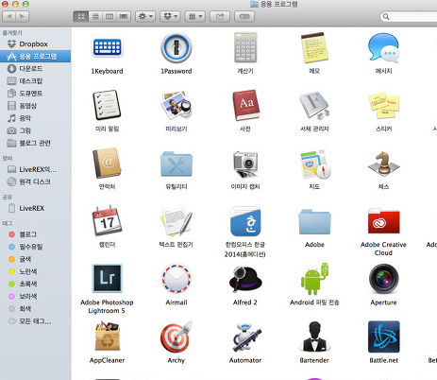
Task: Open the Adobe Creative Cloud folder
Action: click(x=383, y=221)
